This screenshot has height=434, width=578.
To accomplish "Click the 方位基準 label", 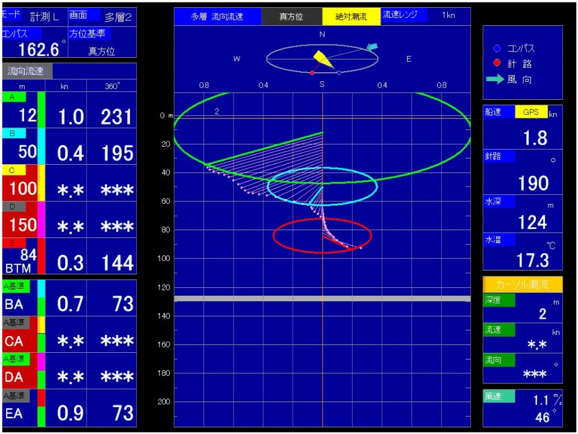I will click(89, 34).
